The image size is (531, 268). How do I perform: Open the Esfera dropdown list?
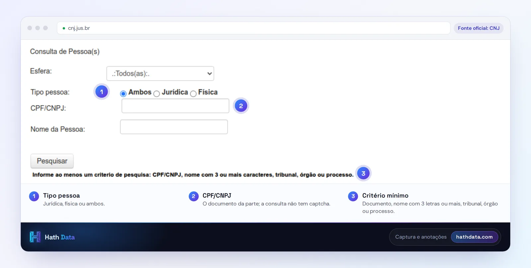click(x=160, y=74)
